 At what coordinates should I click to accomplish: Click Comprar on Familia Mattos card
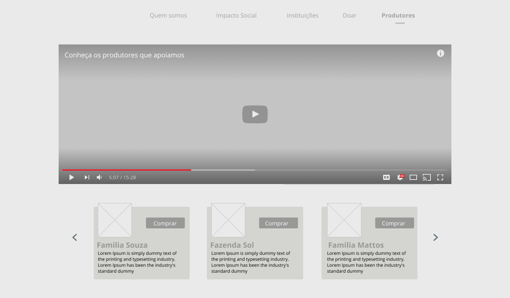tap(395, 223)
